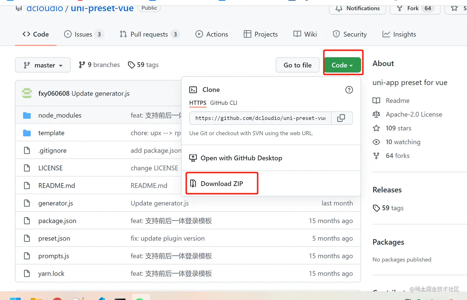Open the Wiki tab
Image resolution: width=467 pixels, height=300 pixels.
305,34
